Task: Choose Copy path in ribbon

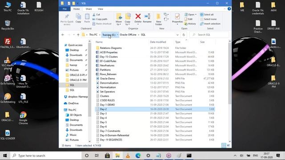Action: tap(100, 19)
